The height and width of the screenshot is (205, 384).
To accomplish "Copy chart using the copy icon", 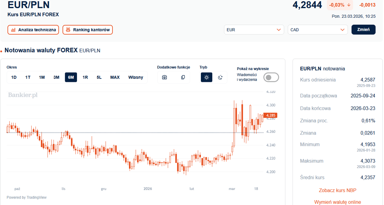I will point(183,77).
